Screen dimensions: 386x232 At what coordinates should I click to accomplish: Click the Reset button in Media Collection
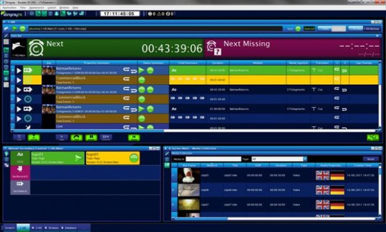point(371,159)
